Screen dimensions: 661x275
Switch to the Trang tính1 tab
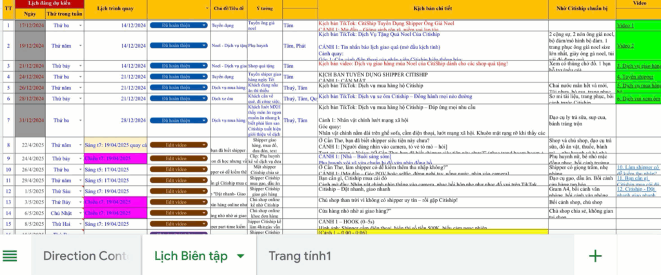[300, 256]
